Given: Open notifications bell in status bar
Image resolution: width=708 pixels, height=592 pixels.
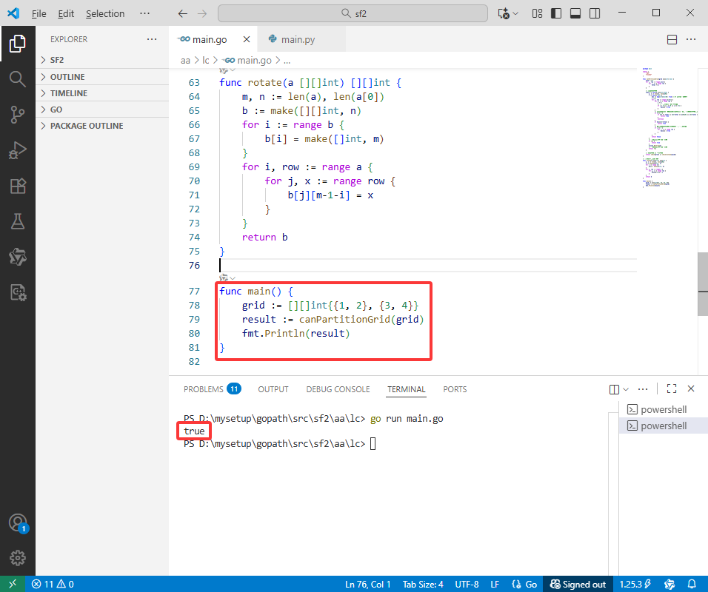Looking at the screenshot, I should pyautogui.click(x=691, y=585).
